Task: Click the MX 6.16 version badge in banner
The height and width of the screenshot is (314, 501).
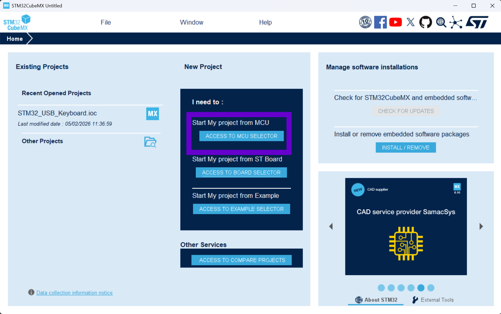Action: tap(457, 188)
